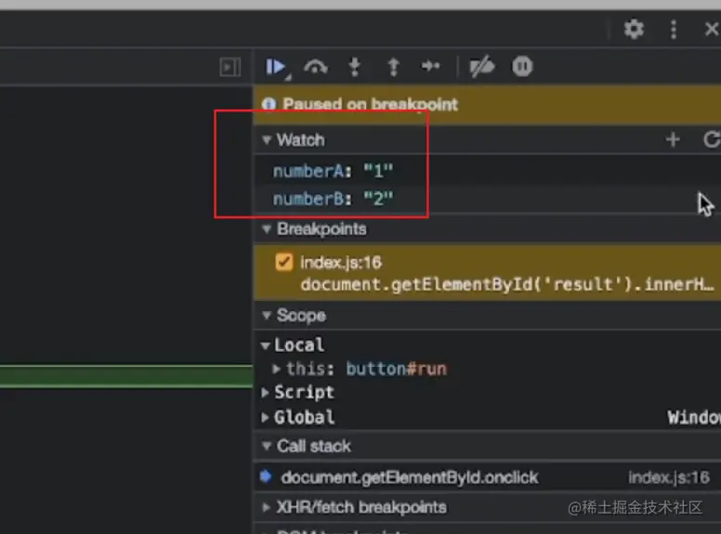Step into next function call
This screenshot has height=534, width=721.
coord(354,67)
